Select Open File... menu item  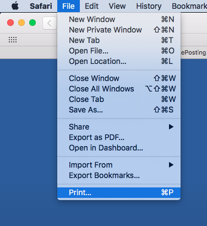point(119,51)
